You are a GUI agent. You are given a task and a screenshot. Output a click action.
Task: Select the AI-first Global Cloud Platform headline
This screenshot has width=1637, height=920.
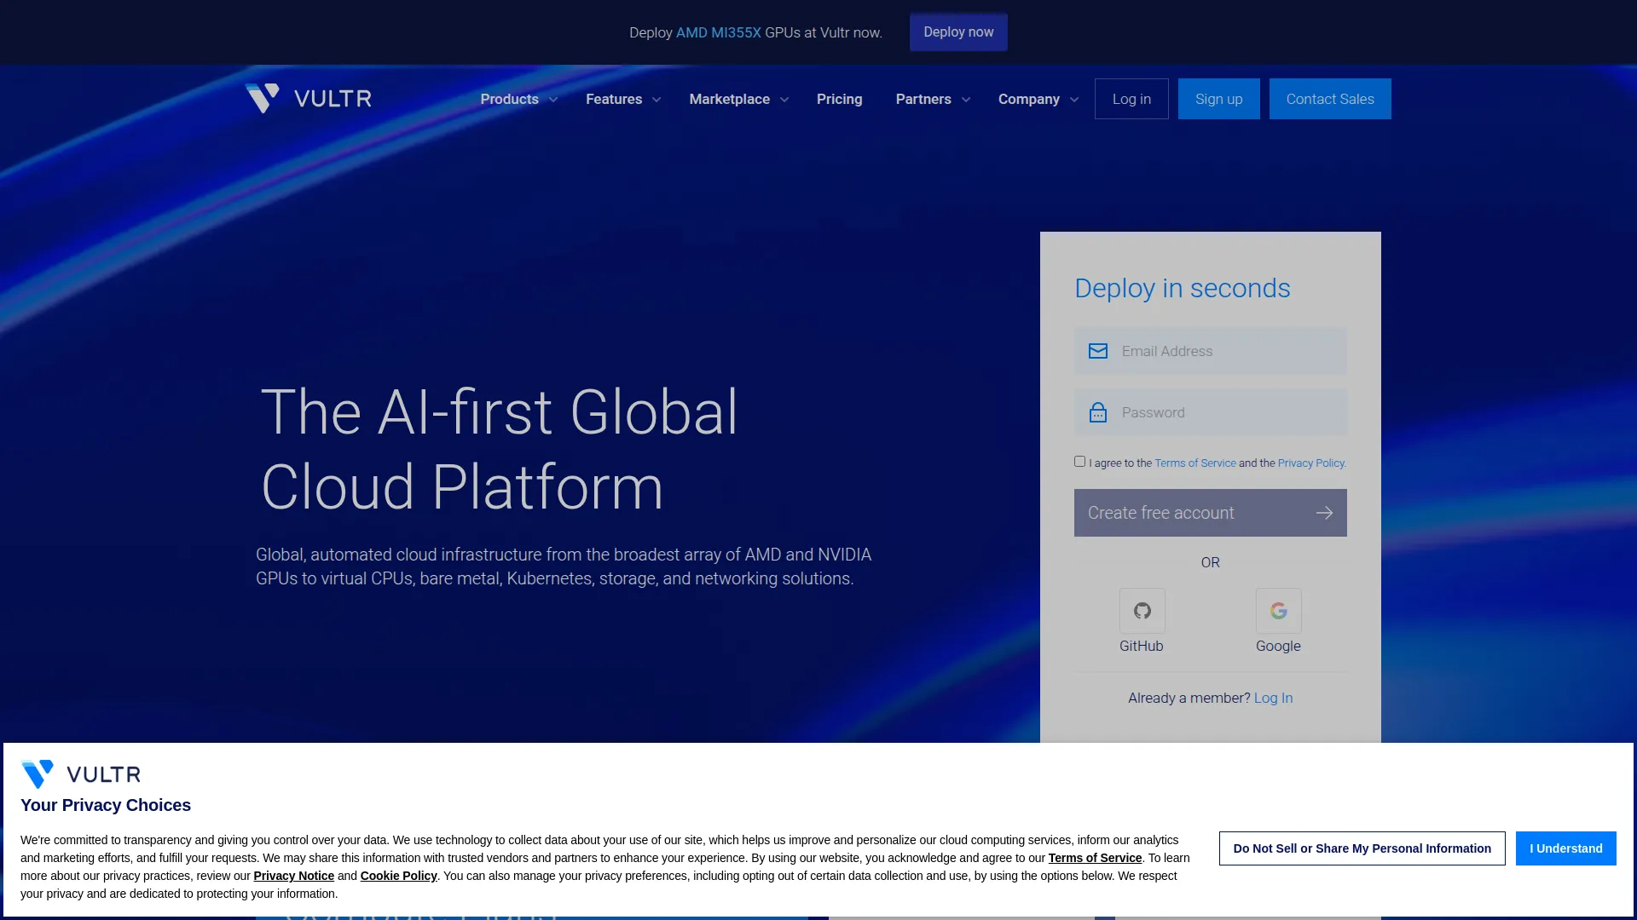coord(500,449)
